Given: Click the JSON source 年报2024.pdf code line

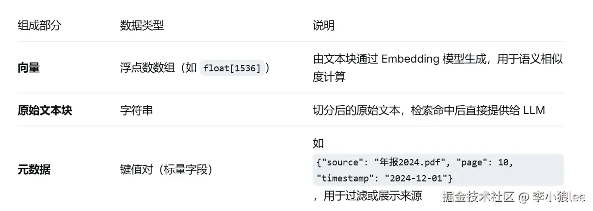Looking at the screenshot, I should click(x=415, y=163).
